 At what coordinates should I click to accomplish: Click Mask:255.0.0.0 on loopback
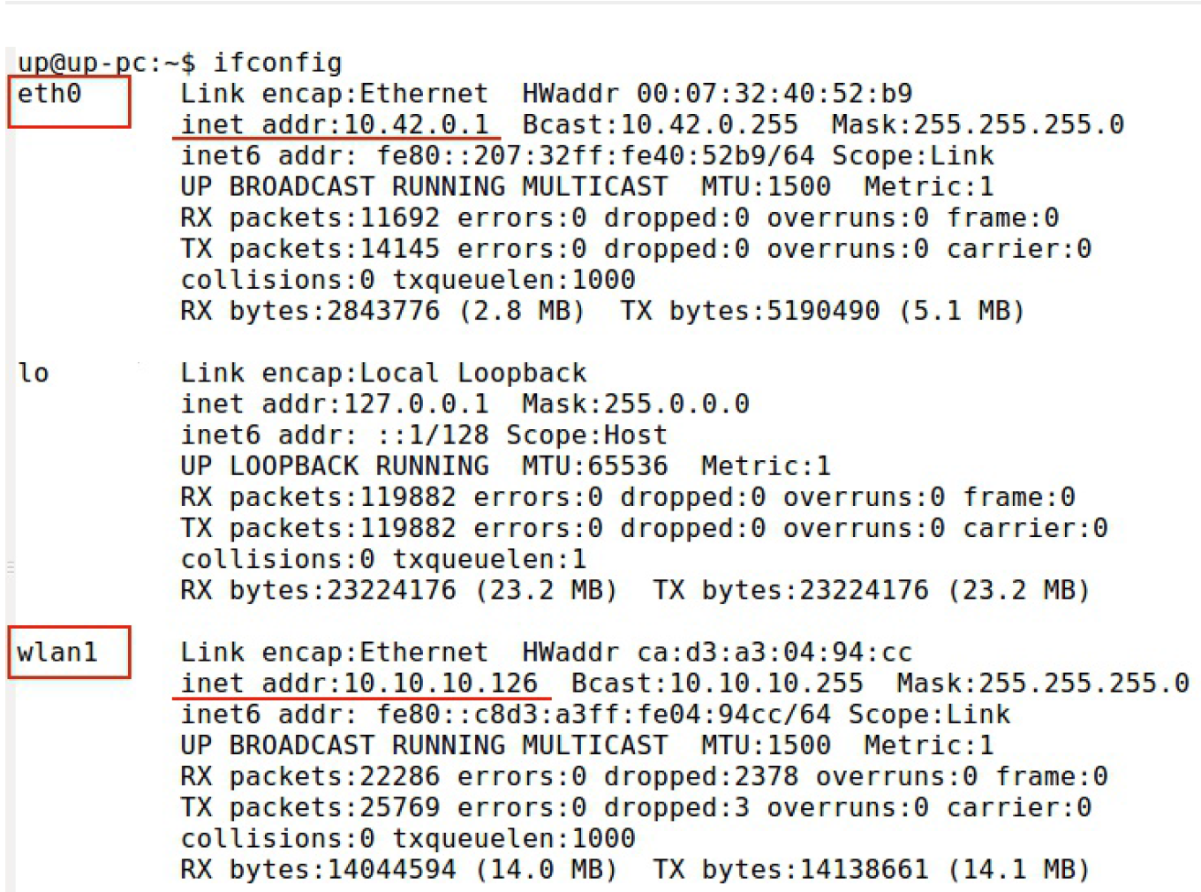pyautogui.click(x=636, y=404)
